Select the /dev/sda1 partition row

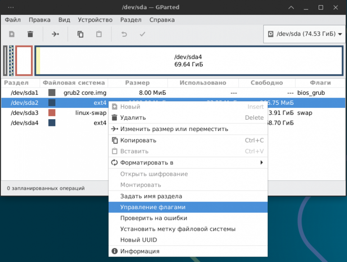(173, 93)
